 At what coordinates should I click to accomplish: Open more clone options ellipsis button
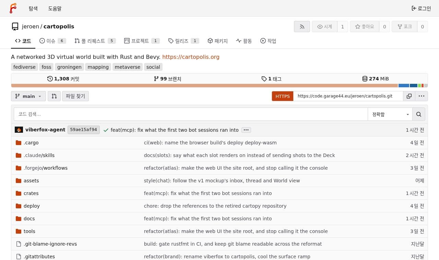(x=421, y=96)
